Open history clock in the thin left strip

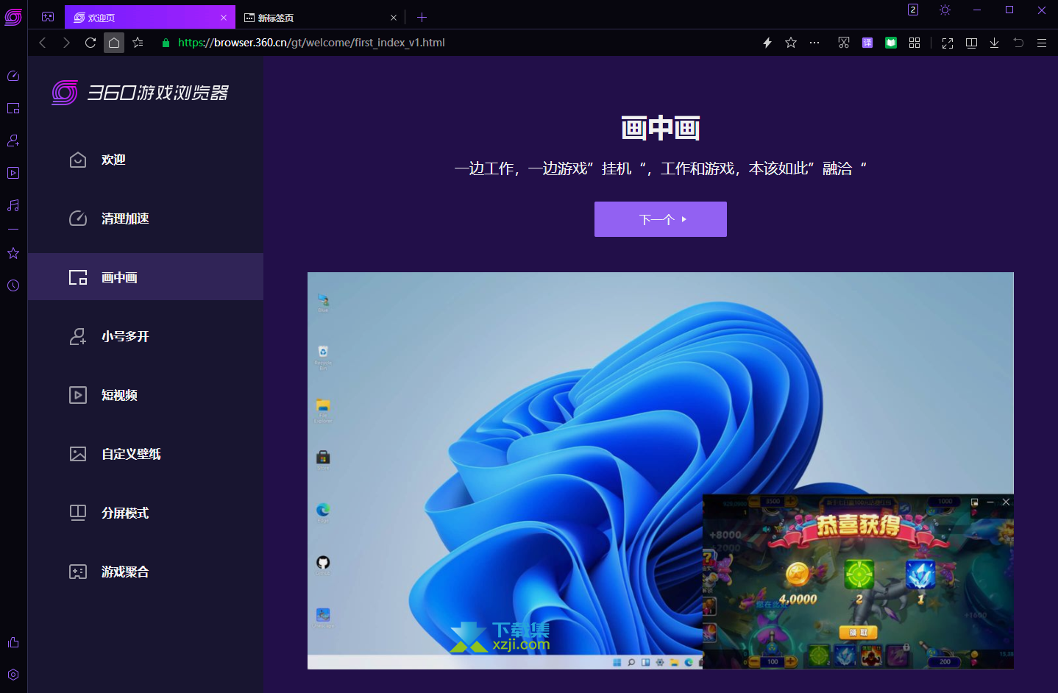13,285
